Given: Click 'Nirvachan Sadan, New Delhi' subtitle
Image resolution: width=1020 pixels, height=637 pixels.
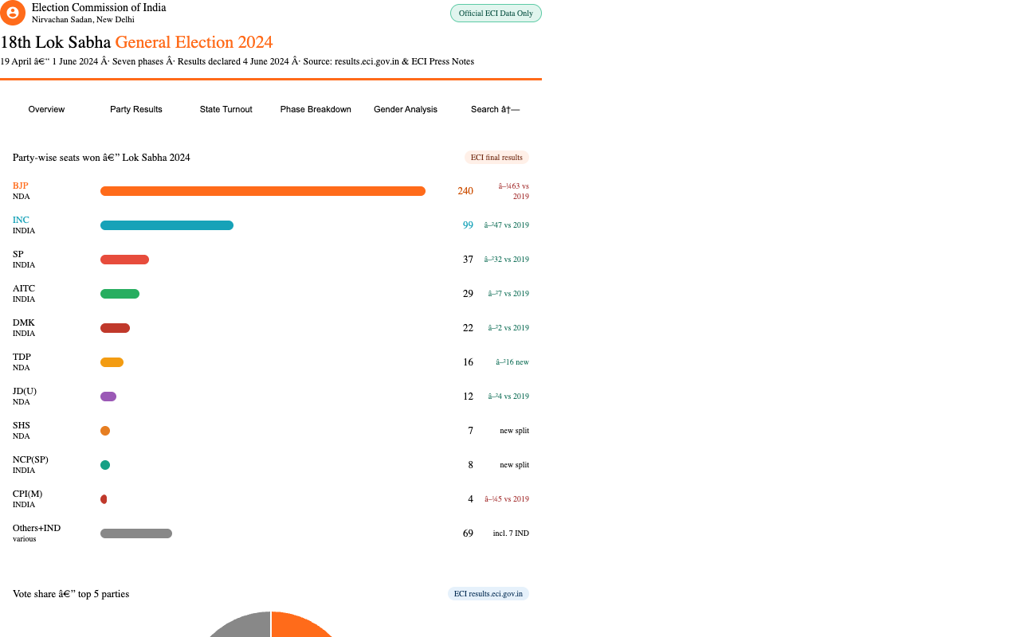Looking at the screenshot, I should pyautogui.click(x=83, y=20).
